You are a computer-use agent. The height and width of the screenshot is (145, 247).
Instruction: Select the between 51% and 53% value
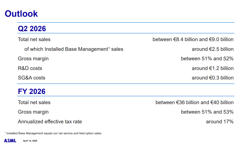tap(207, 112)
